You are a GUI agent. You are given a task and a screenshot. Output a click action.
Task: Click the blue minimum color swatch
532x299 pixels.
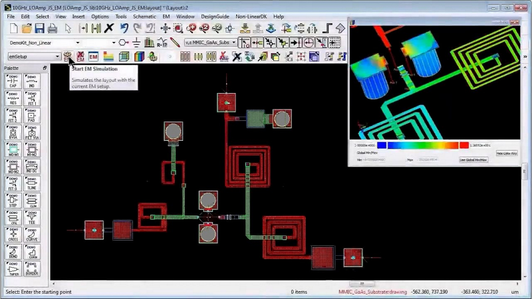click(382, 145)
